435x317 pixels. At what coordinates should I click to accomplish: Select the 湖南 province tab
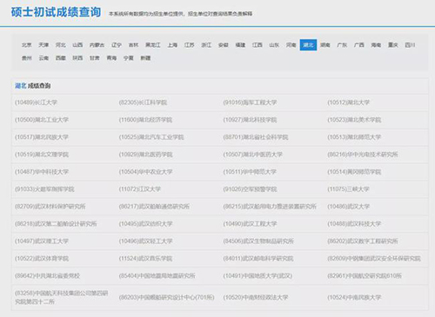[x=325, y=45]
